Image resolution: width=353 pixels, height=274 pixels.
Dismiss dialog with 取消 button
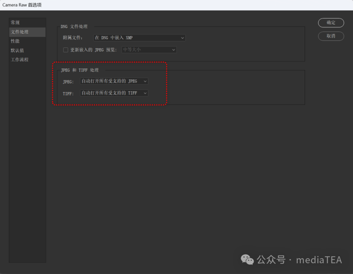coord(331,36)
